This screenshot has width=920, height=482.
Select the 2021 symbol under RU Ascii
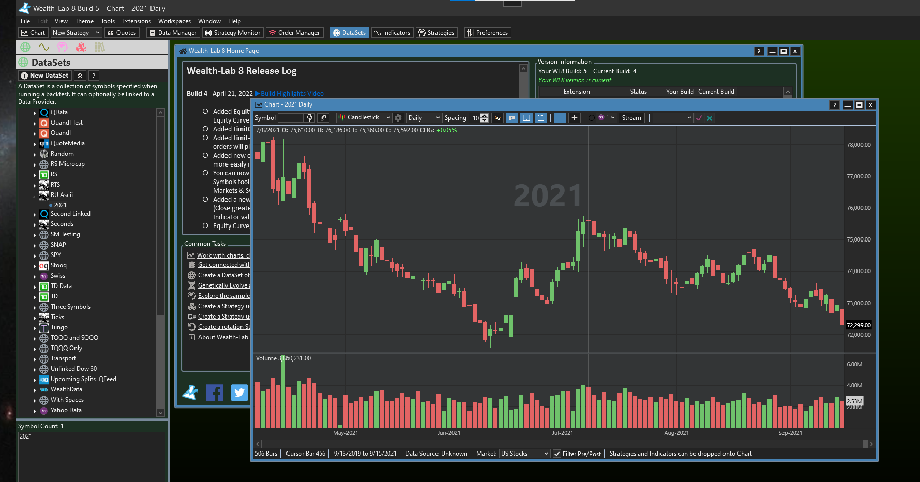[x=60, y=205]
